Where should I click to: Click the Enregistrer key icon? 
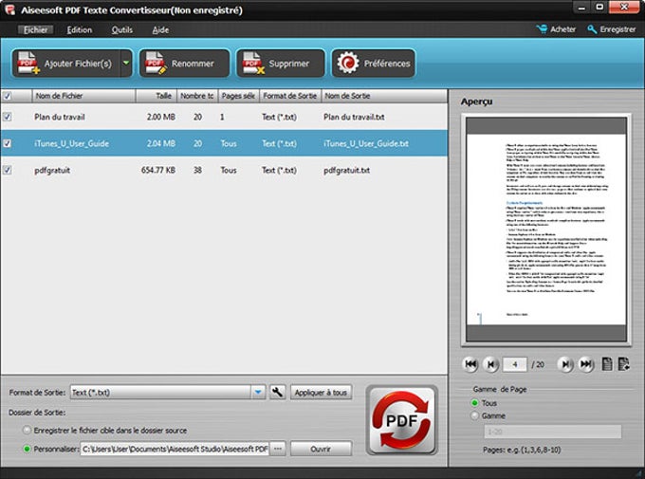592,29
